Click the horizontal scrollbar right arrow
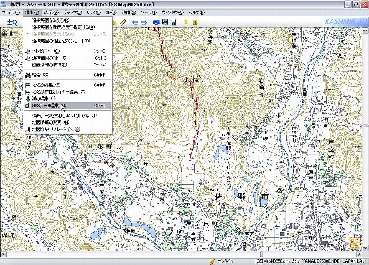 (x=359, y=254)
